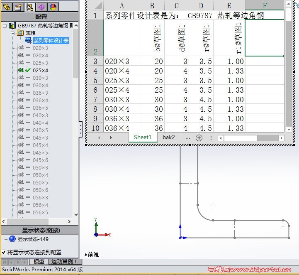The width and height of the screenshot is (299, 275).
Task: Select configuration 040×5 in the tree
Action: [x=40, y=130]
